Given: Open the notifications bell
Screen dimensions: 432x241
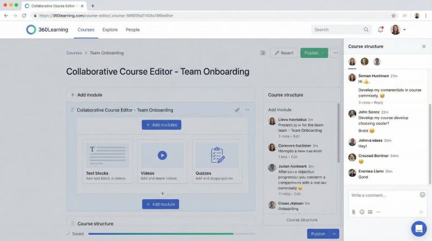Looking at the screenshot, I should (x=381, y=30).
